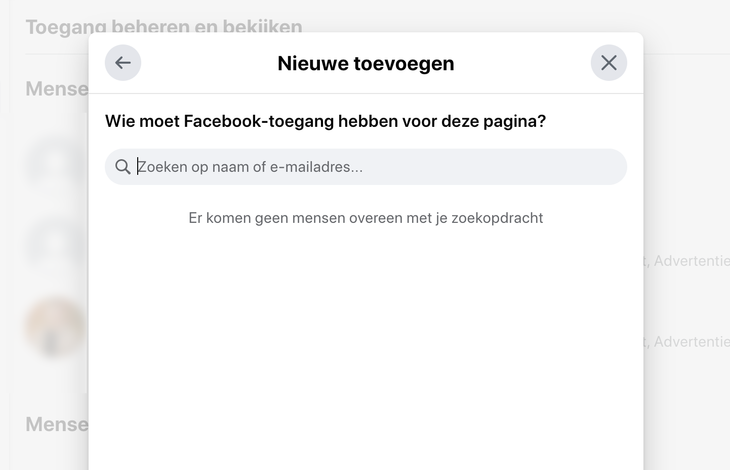730x470 pixels.
Task: Click the empty white results area of dialog
Action: click(366, 349)
